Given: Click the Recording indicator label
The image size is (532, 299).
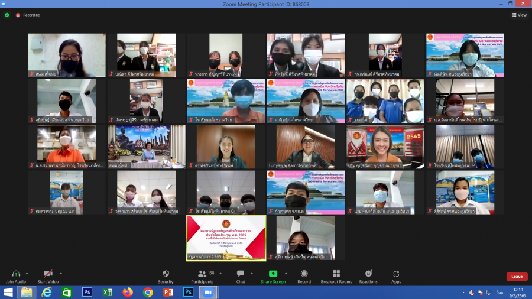Looking at the screenshot, I should coord(31,15).
